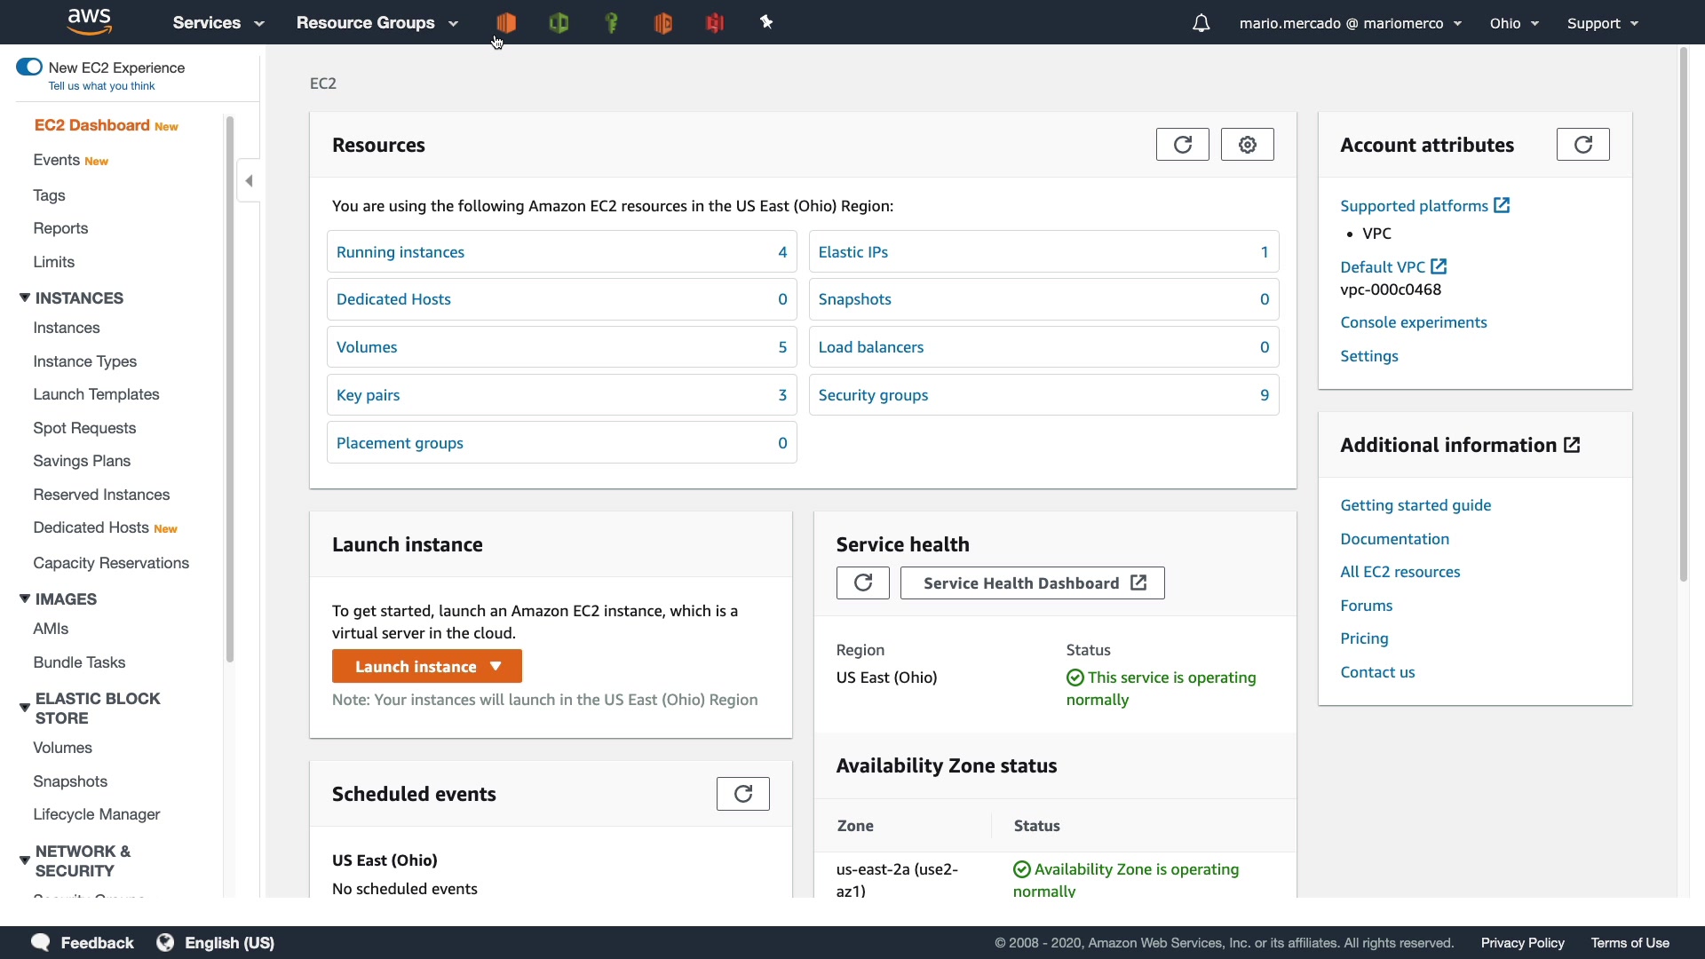Collapse the INSTANCES section in sidebar

click(25, 298)
